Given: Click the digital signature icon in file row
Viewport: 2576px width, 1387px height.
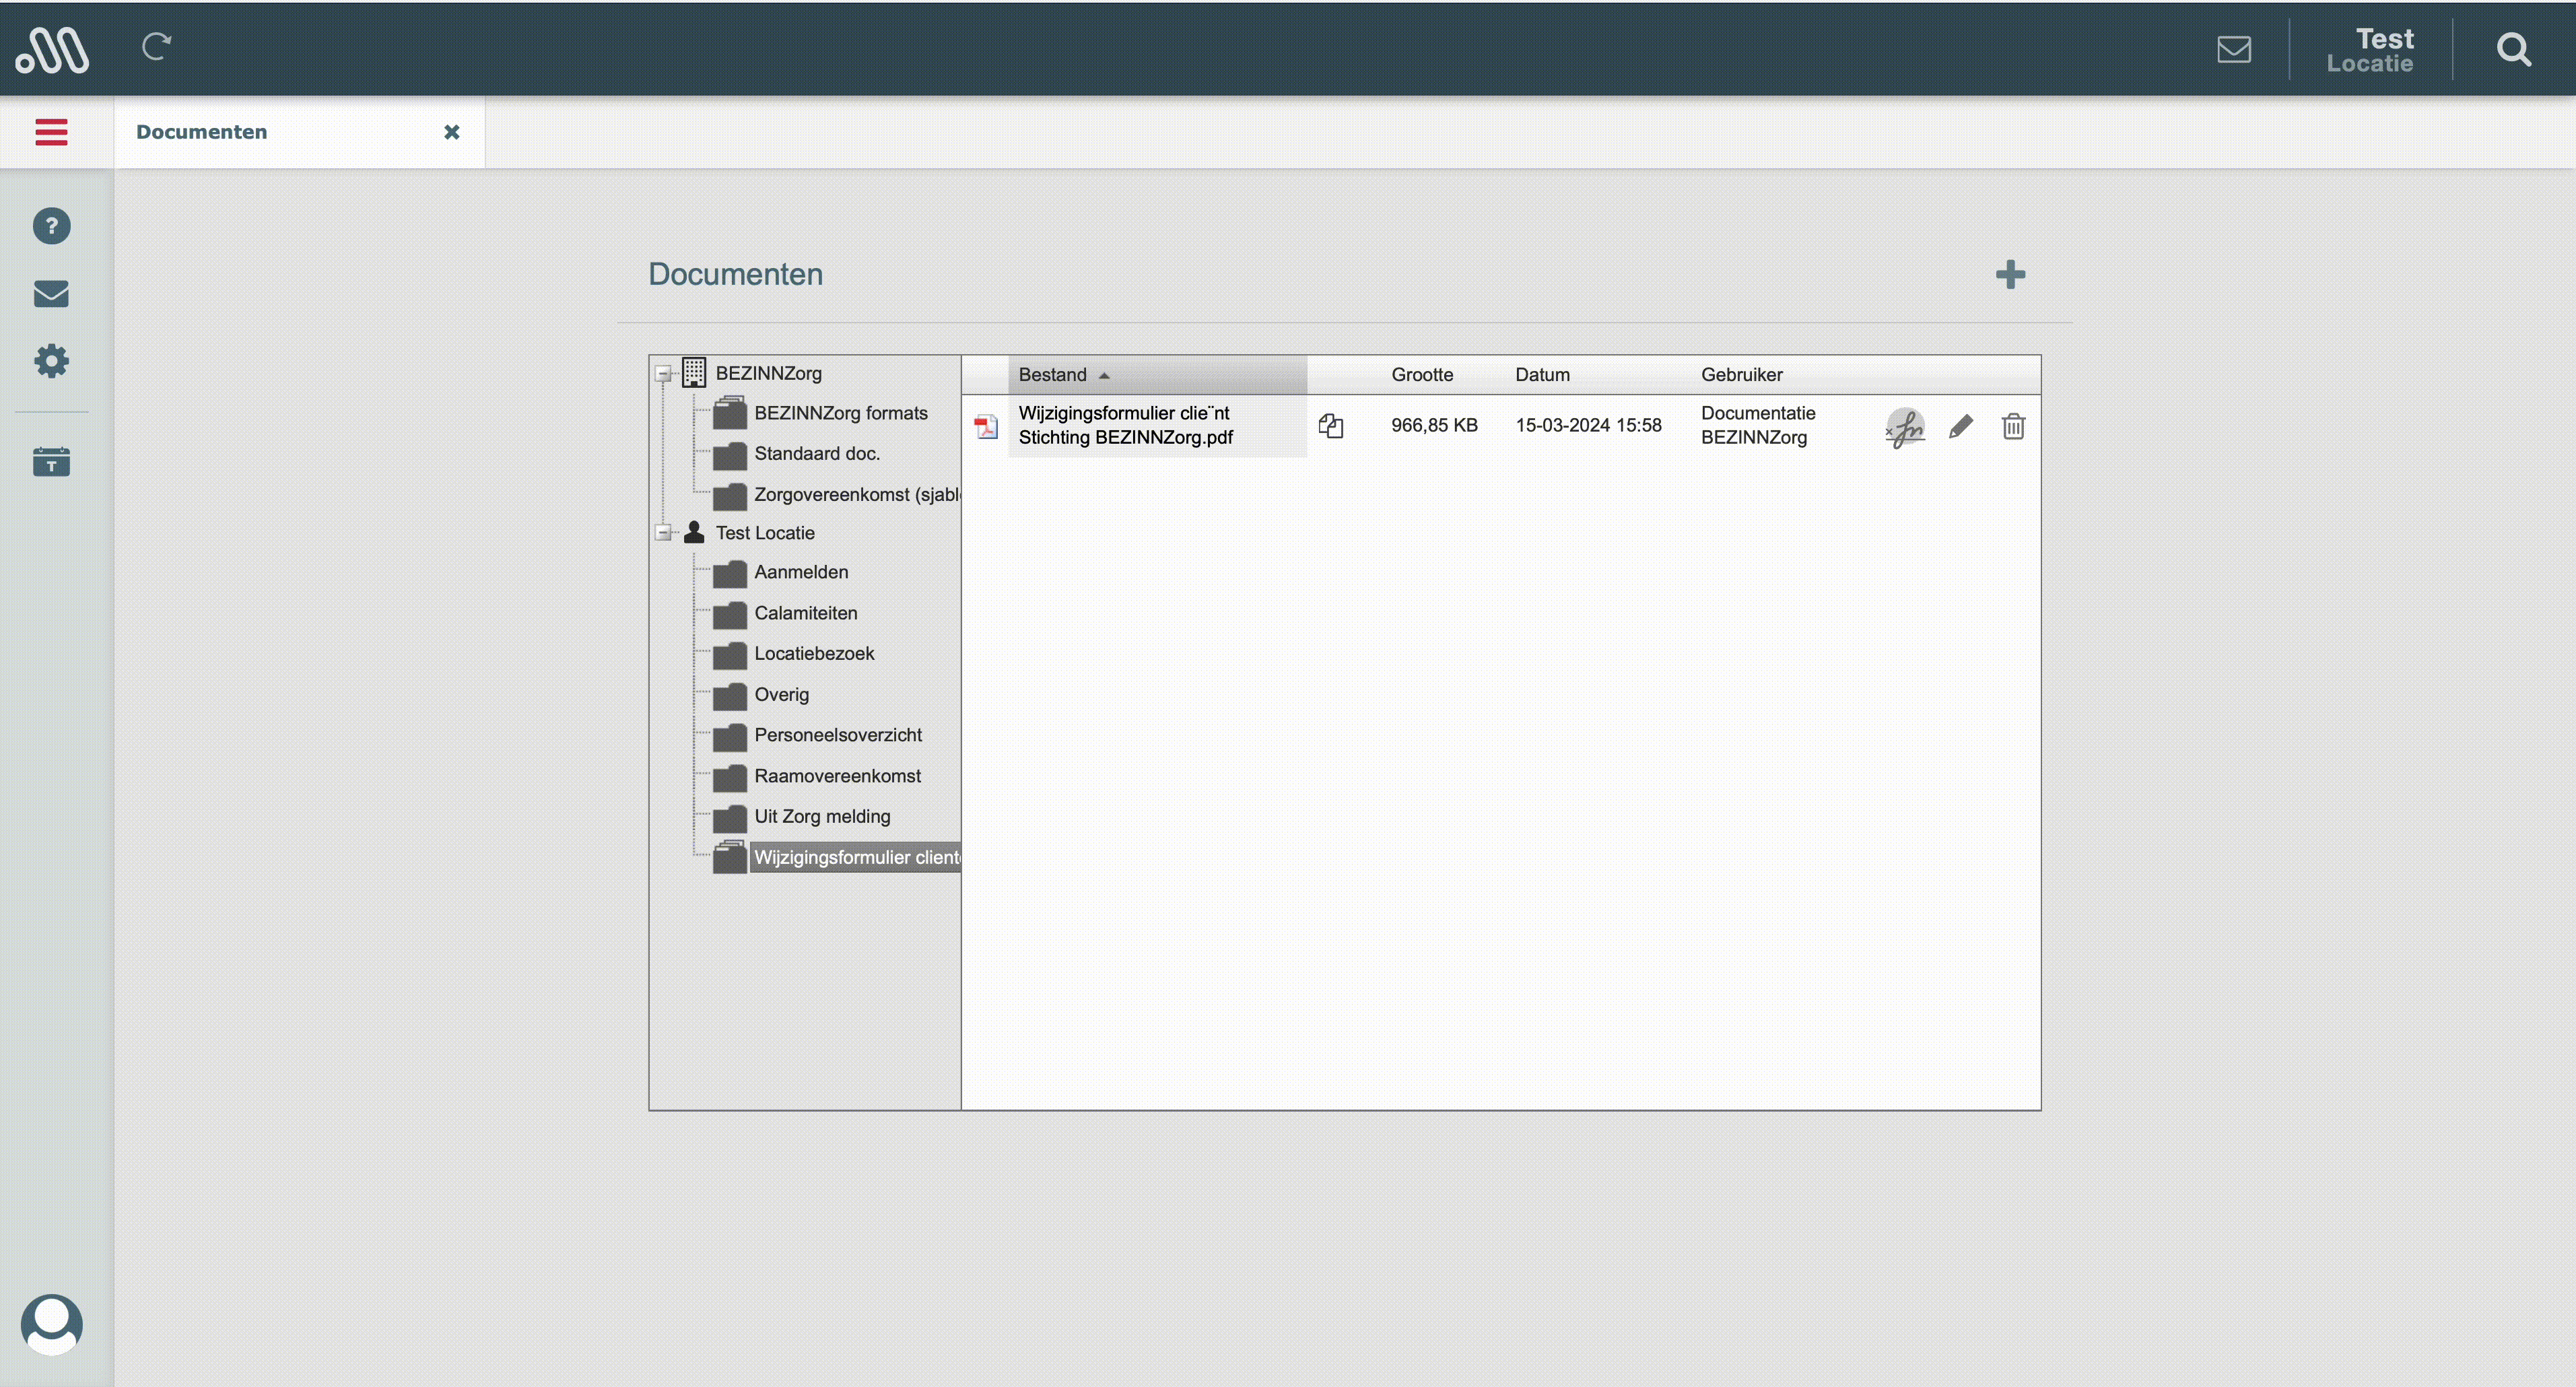Looking at the screenshot, I should (x=1905, y=427).
